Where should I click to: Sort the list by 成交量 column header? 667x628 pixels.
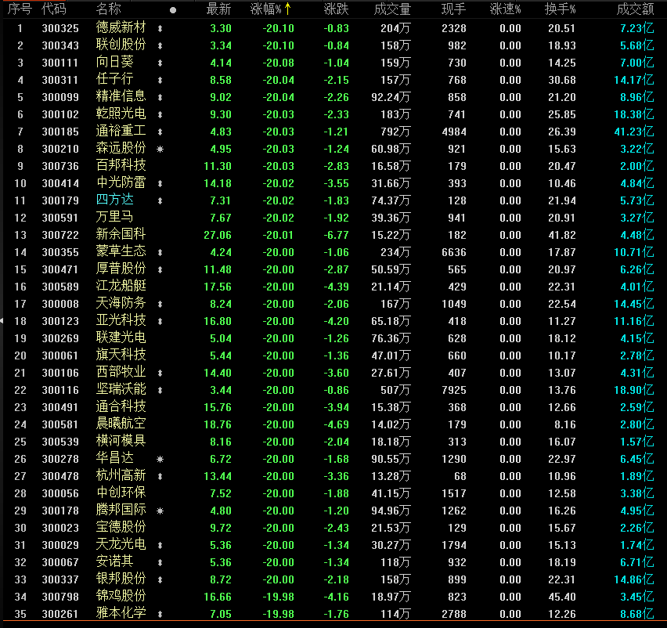coord(392,9)
